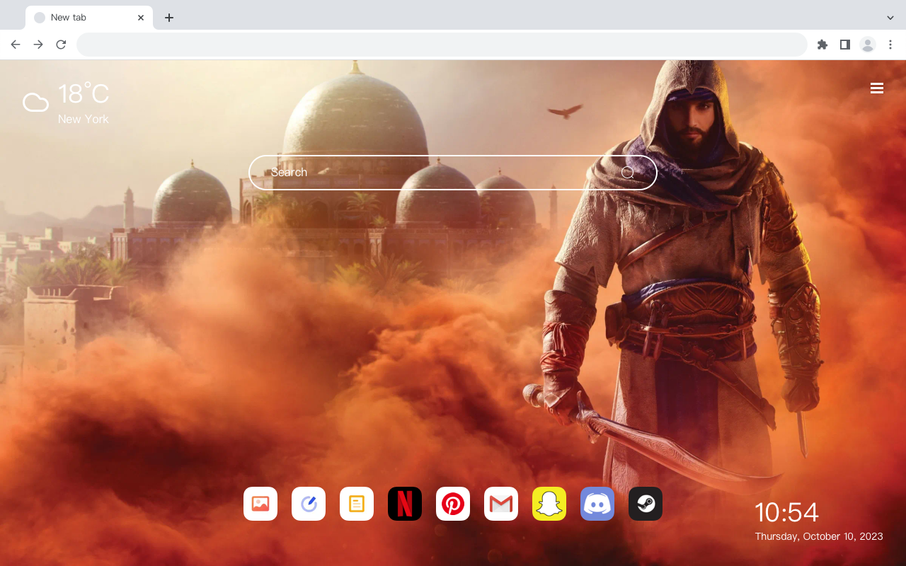Click the New York location label
Viewport: 906px width, 566px height.
(x=84, y=120)
